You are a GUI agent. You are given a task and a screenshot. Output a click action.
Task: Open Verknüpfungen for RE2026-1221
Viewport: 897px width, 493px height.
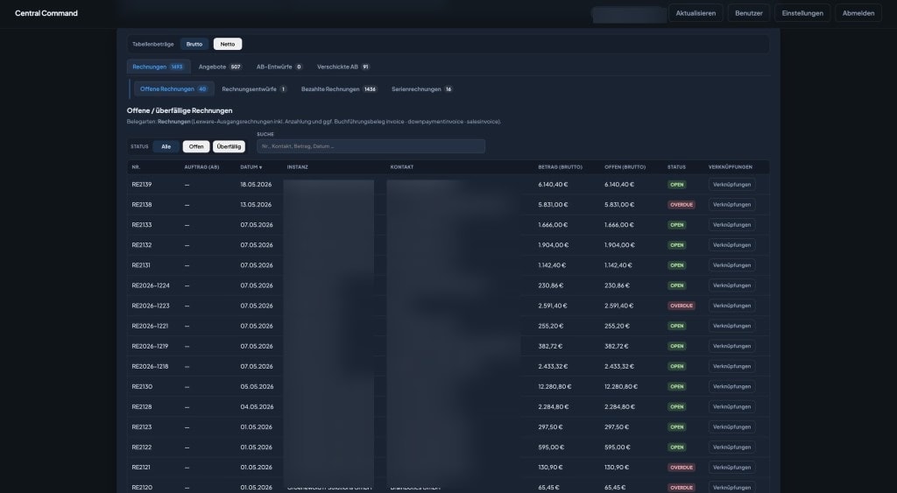point(731,326)
